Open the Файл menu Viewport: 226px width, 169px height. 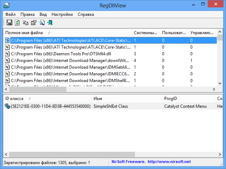point(10,14)
